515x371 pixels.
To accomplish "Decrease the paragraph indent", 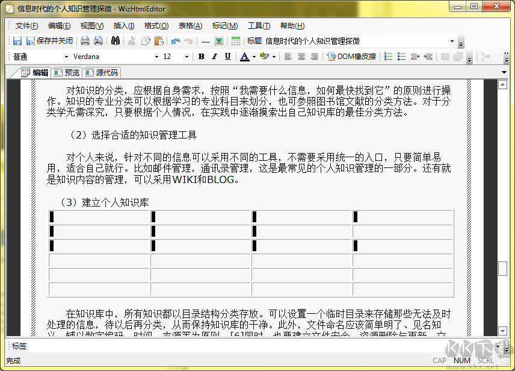I will tap(415, 57).
